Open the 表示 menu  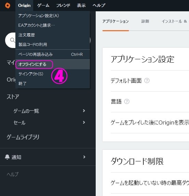tap(81, 5)
